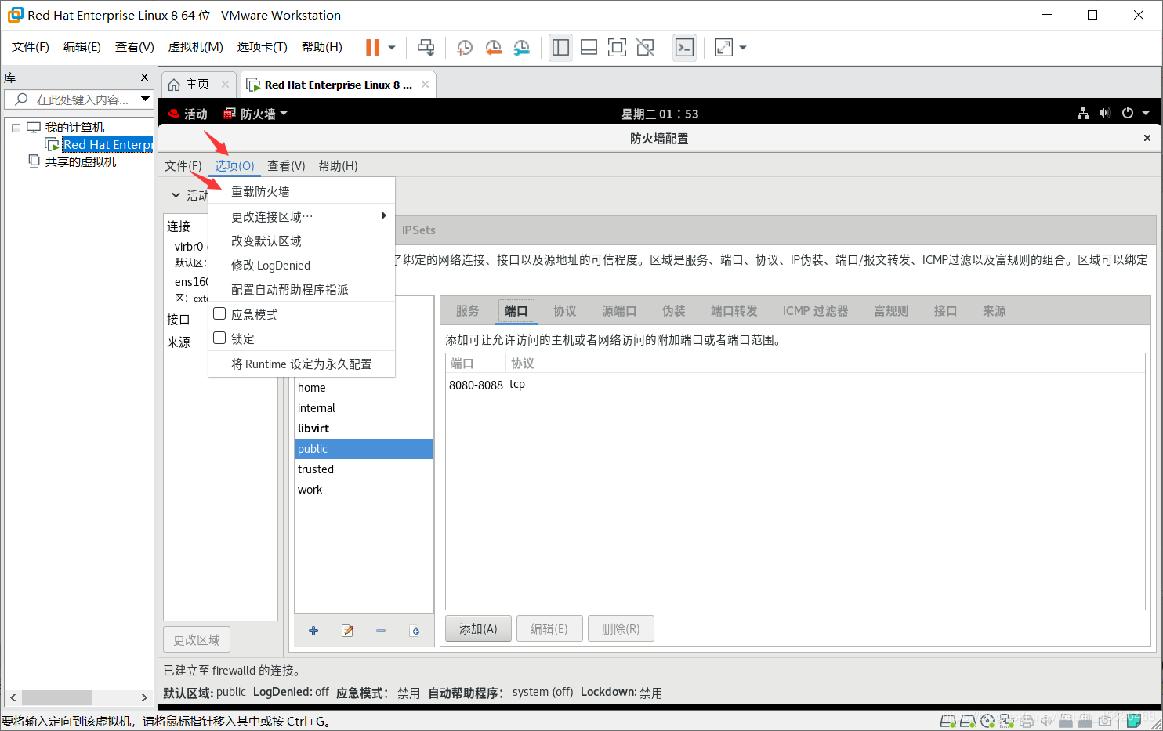Remove zone with minus icon
This screenshot has height=731, width=1163.
point(381,631)
